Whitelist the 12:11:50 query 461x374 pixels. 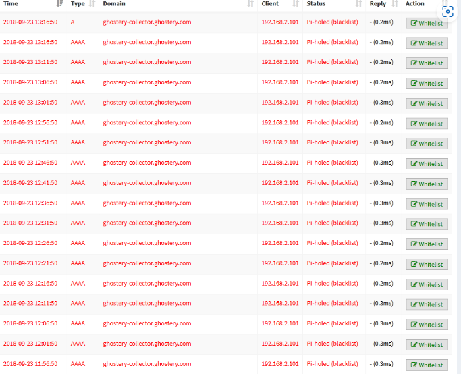pos(427,304)
